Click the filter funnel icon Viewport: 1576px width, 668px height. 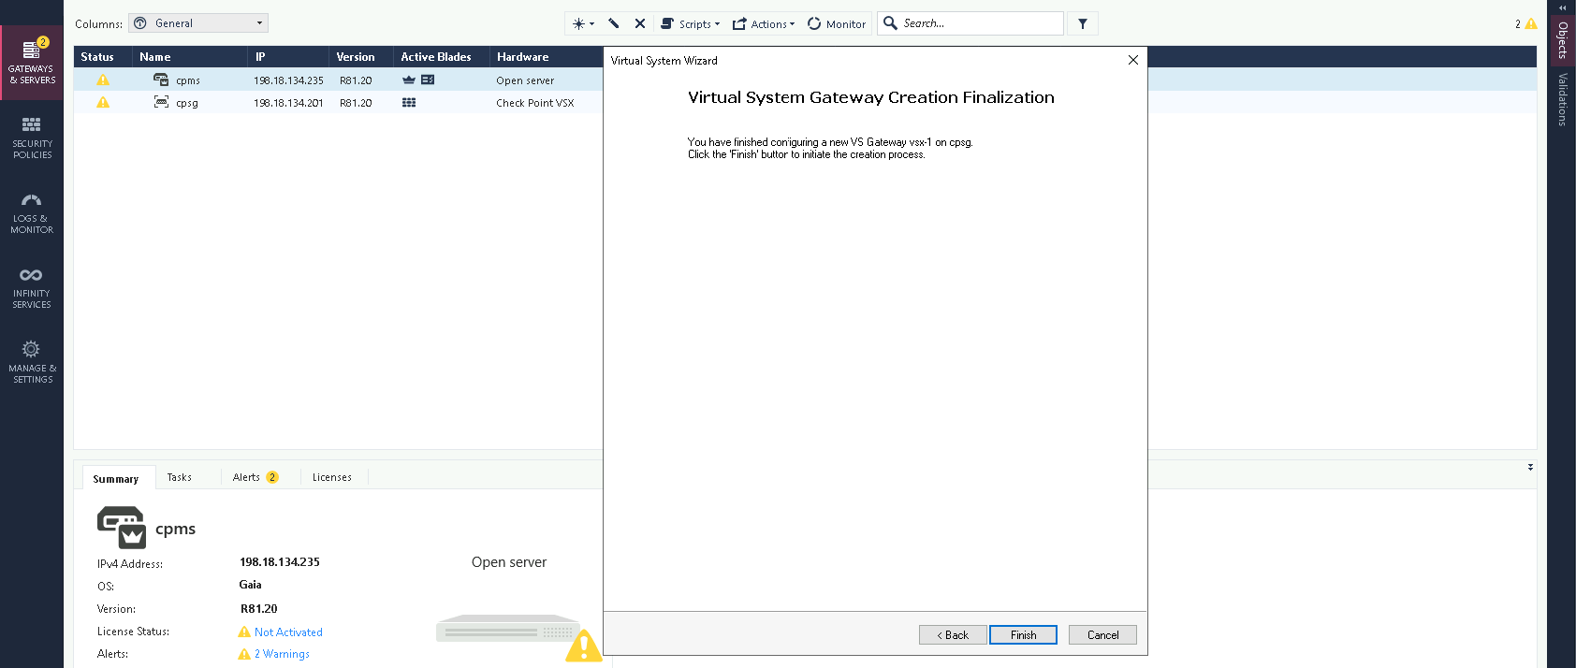pyautogui.click(x=1083, y=23)
